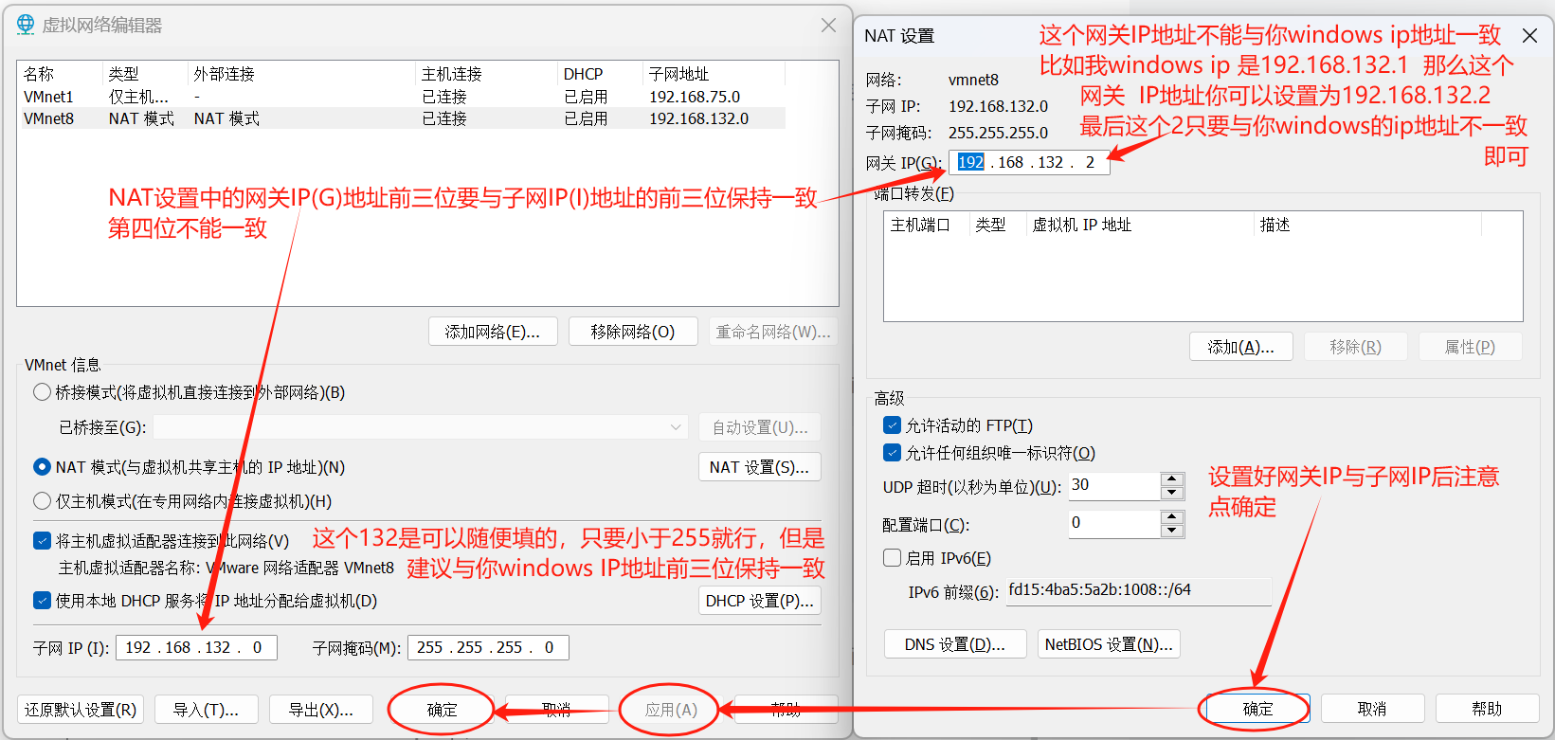Click the 192.168.132.0 cell in the network list
The image size is (1555, 740).
tap(698, 118)
